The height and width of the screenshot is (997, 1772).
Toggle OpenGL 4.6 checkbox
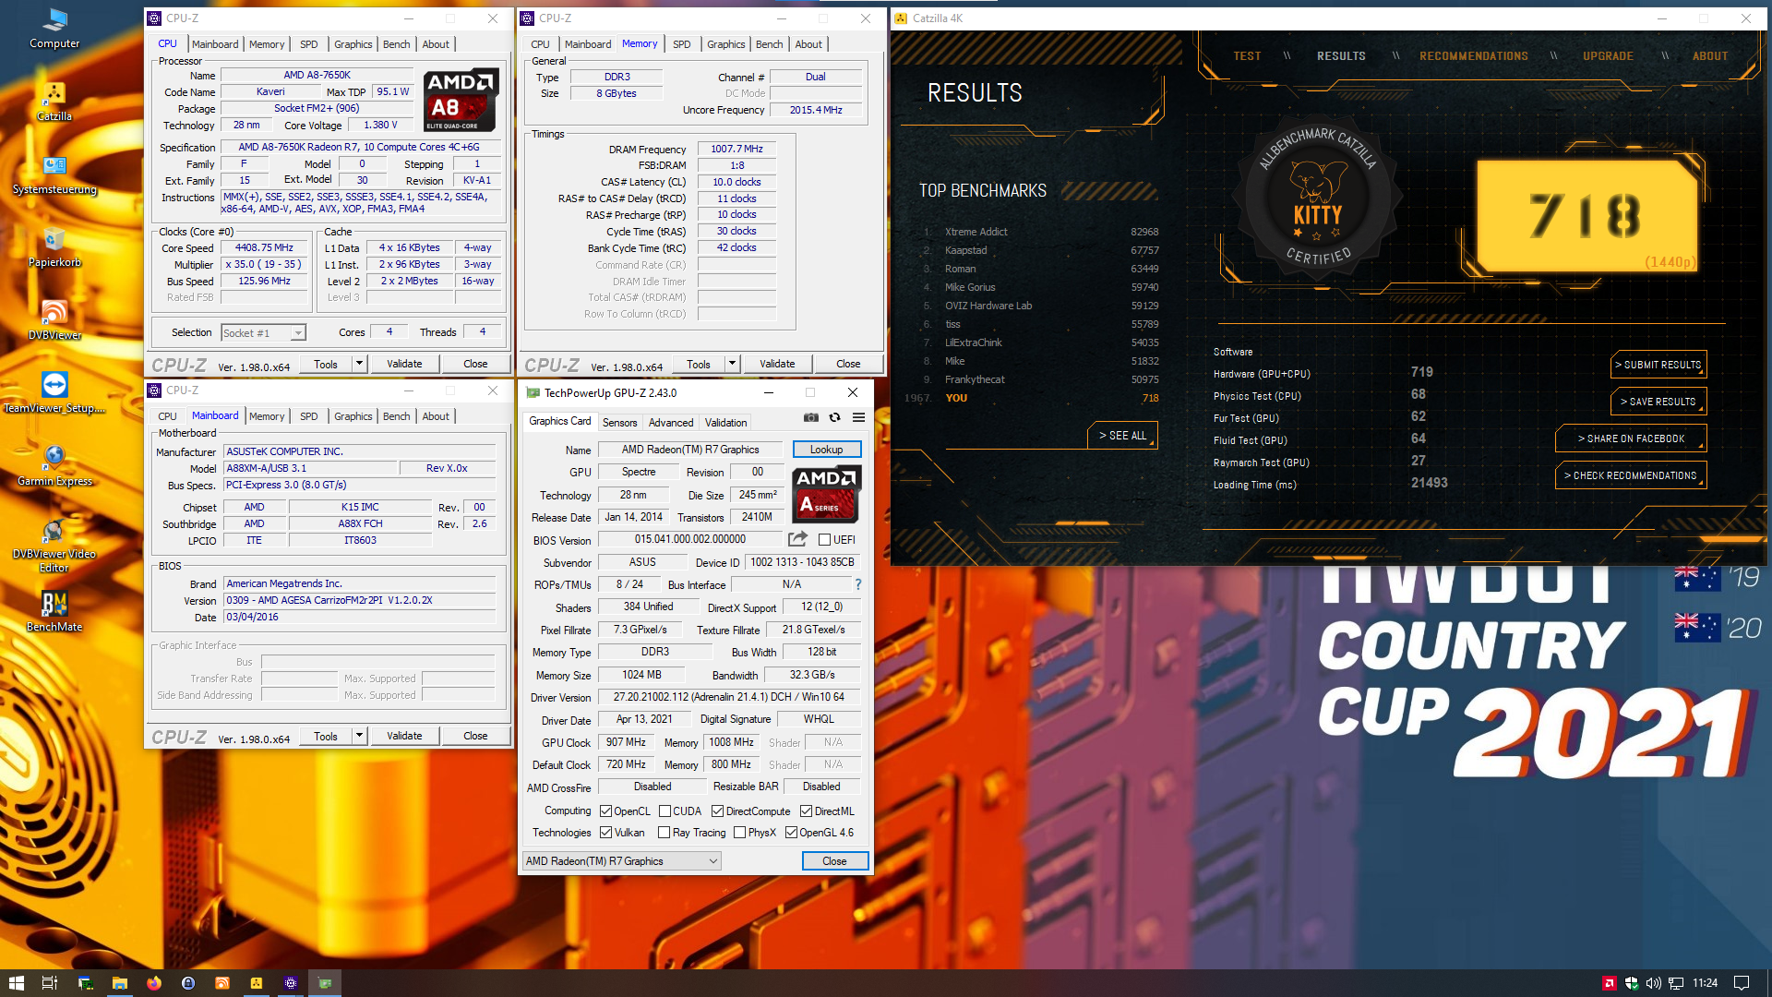click(x=791, y=833)
